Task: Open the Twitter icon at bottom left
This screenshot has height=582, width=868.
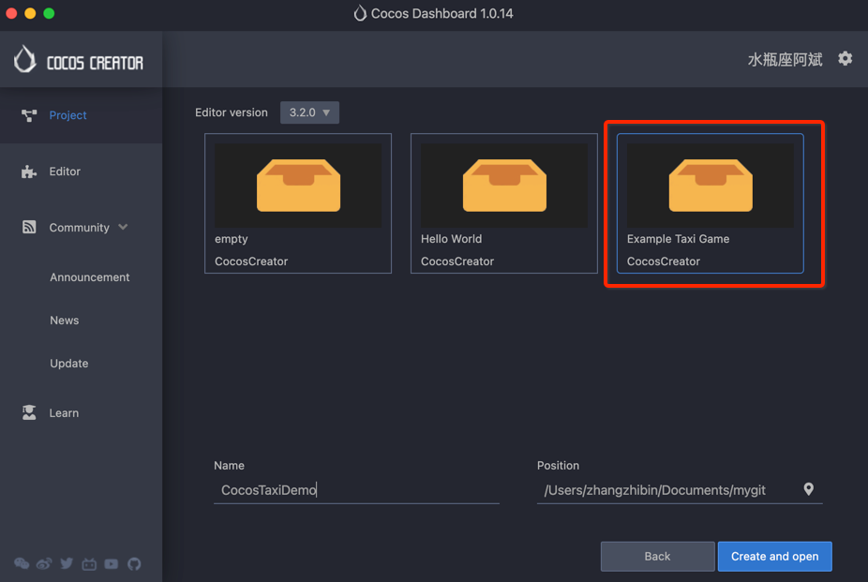Action: [x=67, y=563]
